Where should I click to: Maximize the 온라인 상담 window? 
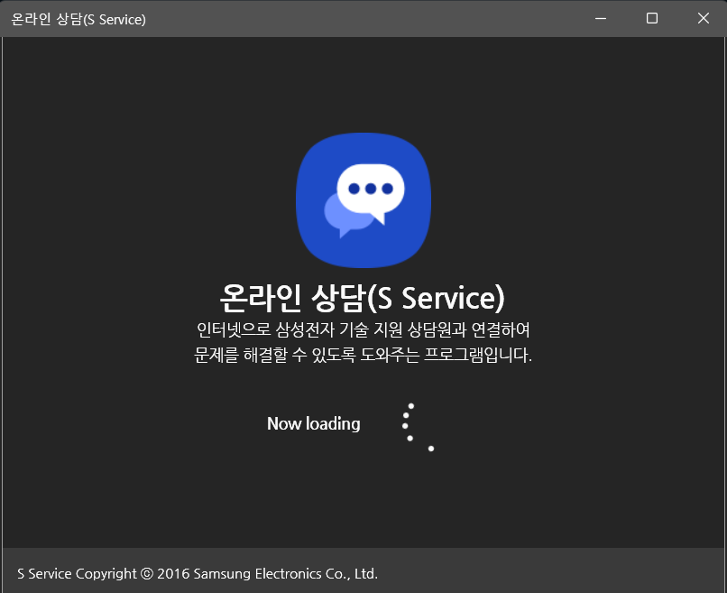652,19
